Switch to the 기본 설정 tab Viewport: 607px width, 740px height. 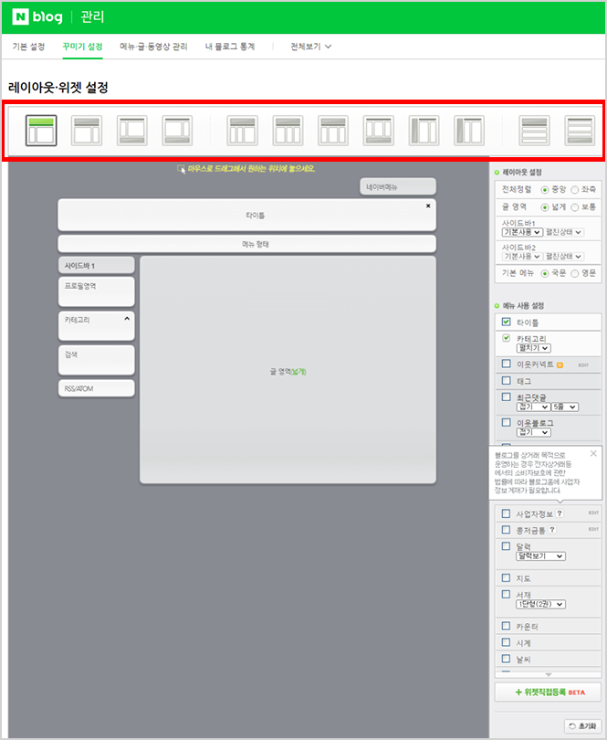(x=28, y=46)
